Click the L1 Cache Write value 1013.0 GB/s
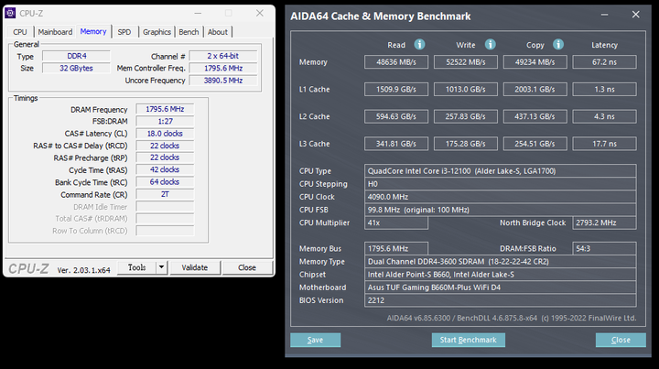659x369 pixels. point(466,89)
